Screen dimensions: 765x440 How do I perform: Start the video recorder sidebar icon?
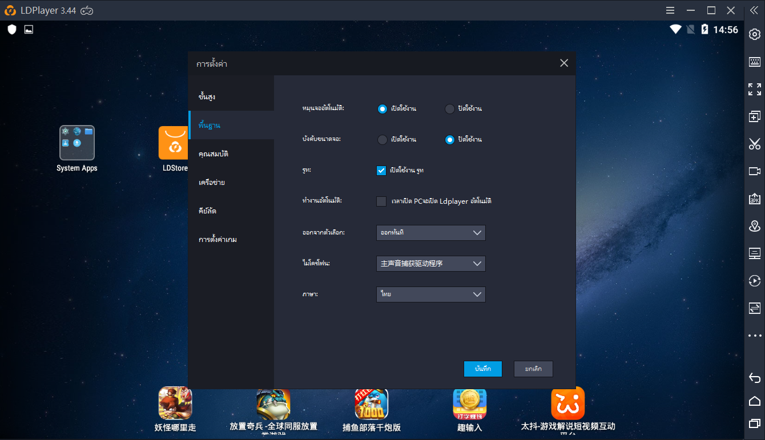tap(754, 171)
